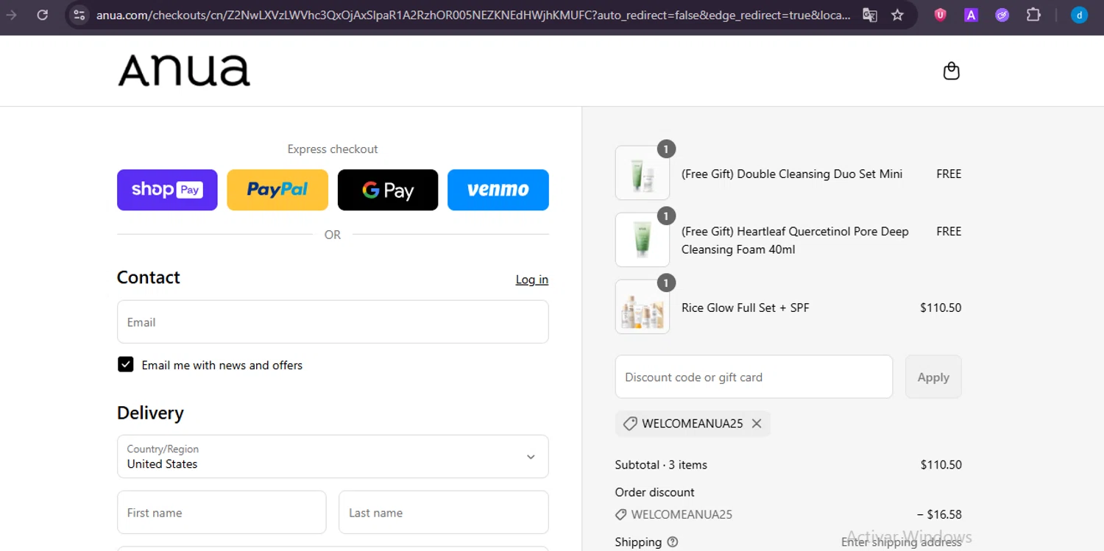The width and height of the screenshot is (1104, 551).
Task: Focus the First name field
Action: click(x=222, y=512)
